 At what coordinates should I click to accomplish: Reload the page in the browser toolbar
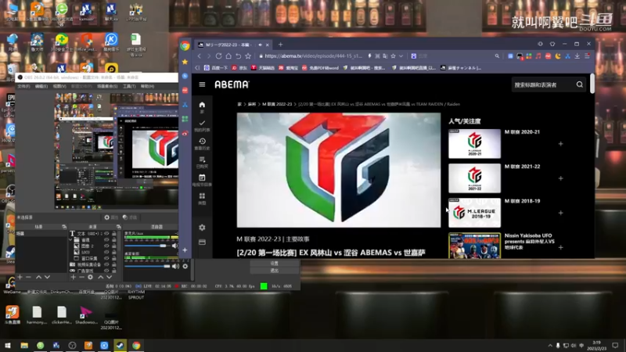click(x=218, y=56)
